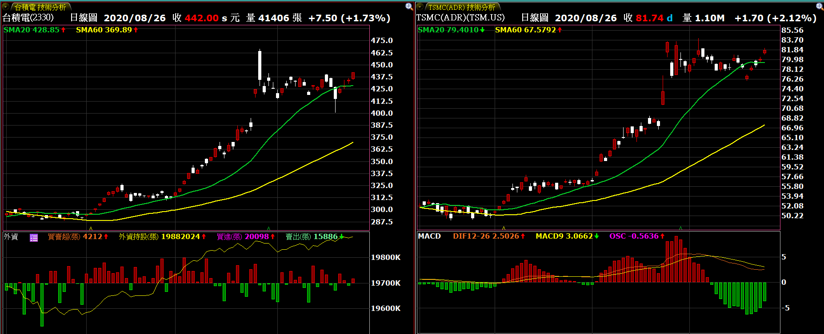Click the 台積電(2330) stock name
The width and height of the screenshot is (824, 334).
[28, 18]
